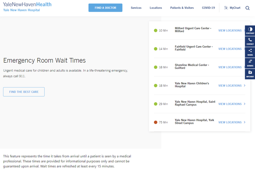View locations for Saint Raphael Campus

[x=230, y=104]
